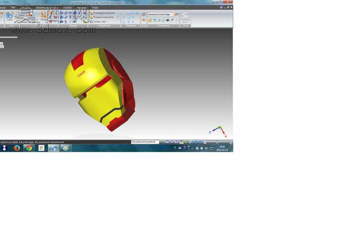This screenshot has width=347, height=230.
Task: Click the orange icon below the fit-view icon
Action: [144, 20]
